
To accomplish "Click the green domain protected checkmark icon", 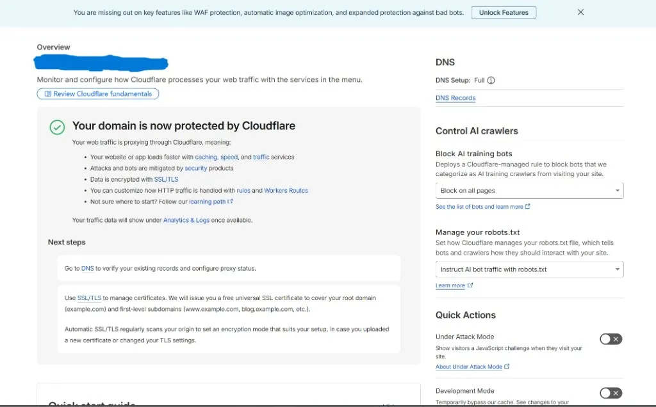I will [x=57, y=127].
